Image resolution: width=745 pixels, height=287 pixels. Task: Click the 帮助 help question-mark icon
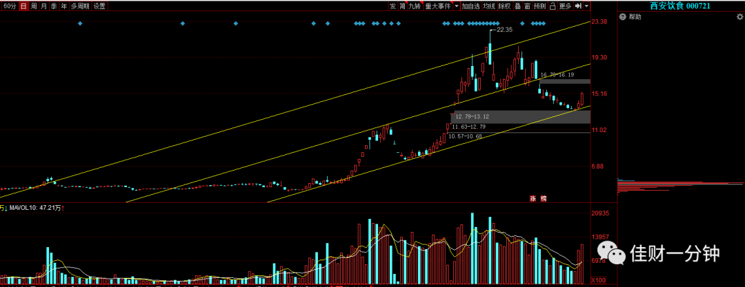(622, 17)
